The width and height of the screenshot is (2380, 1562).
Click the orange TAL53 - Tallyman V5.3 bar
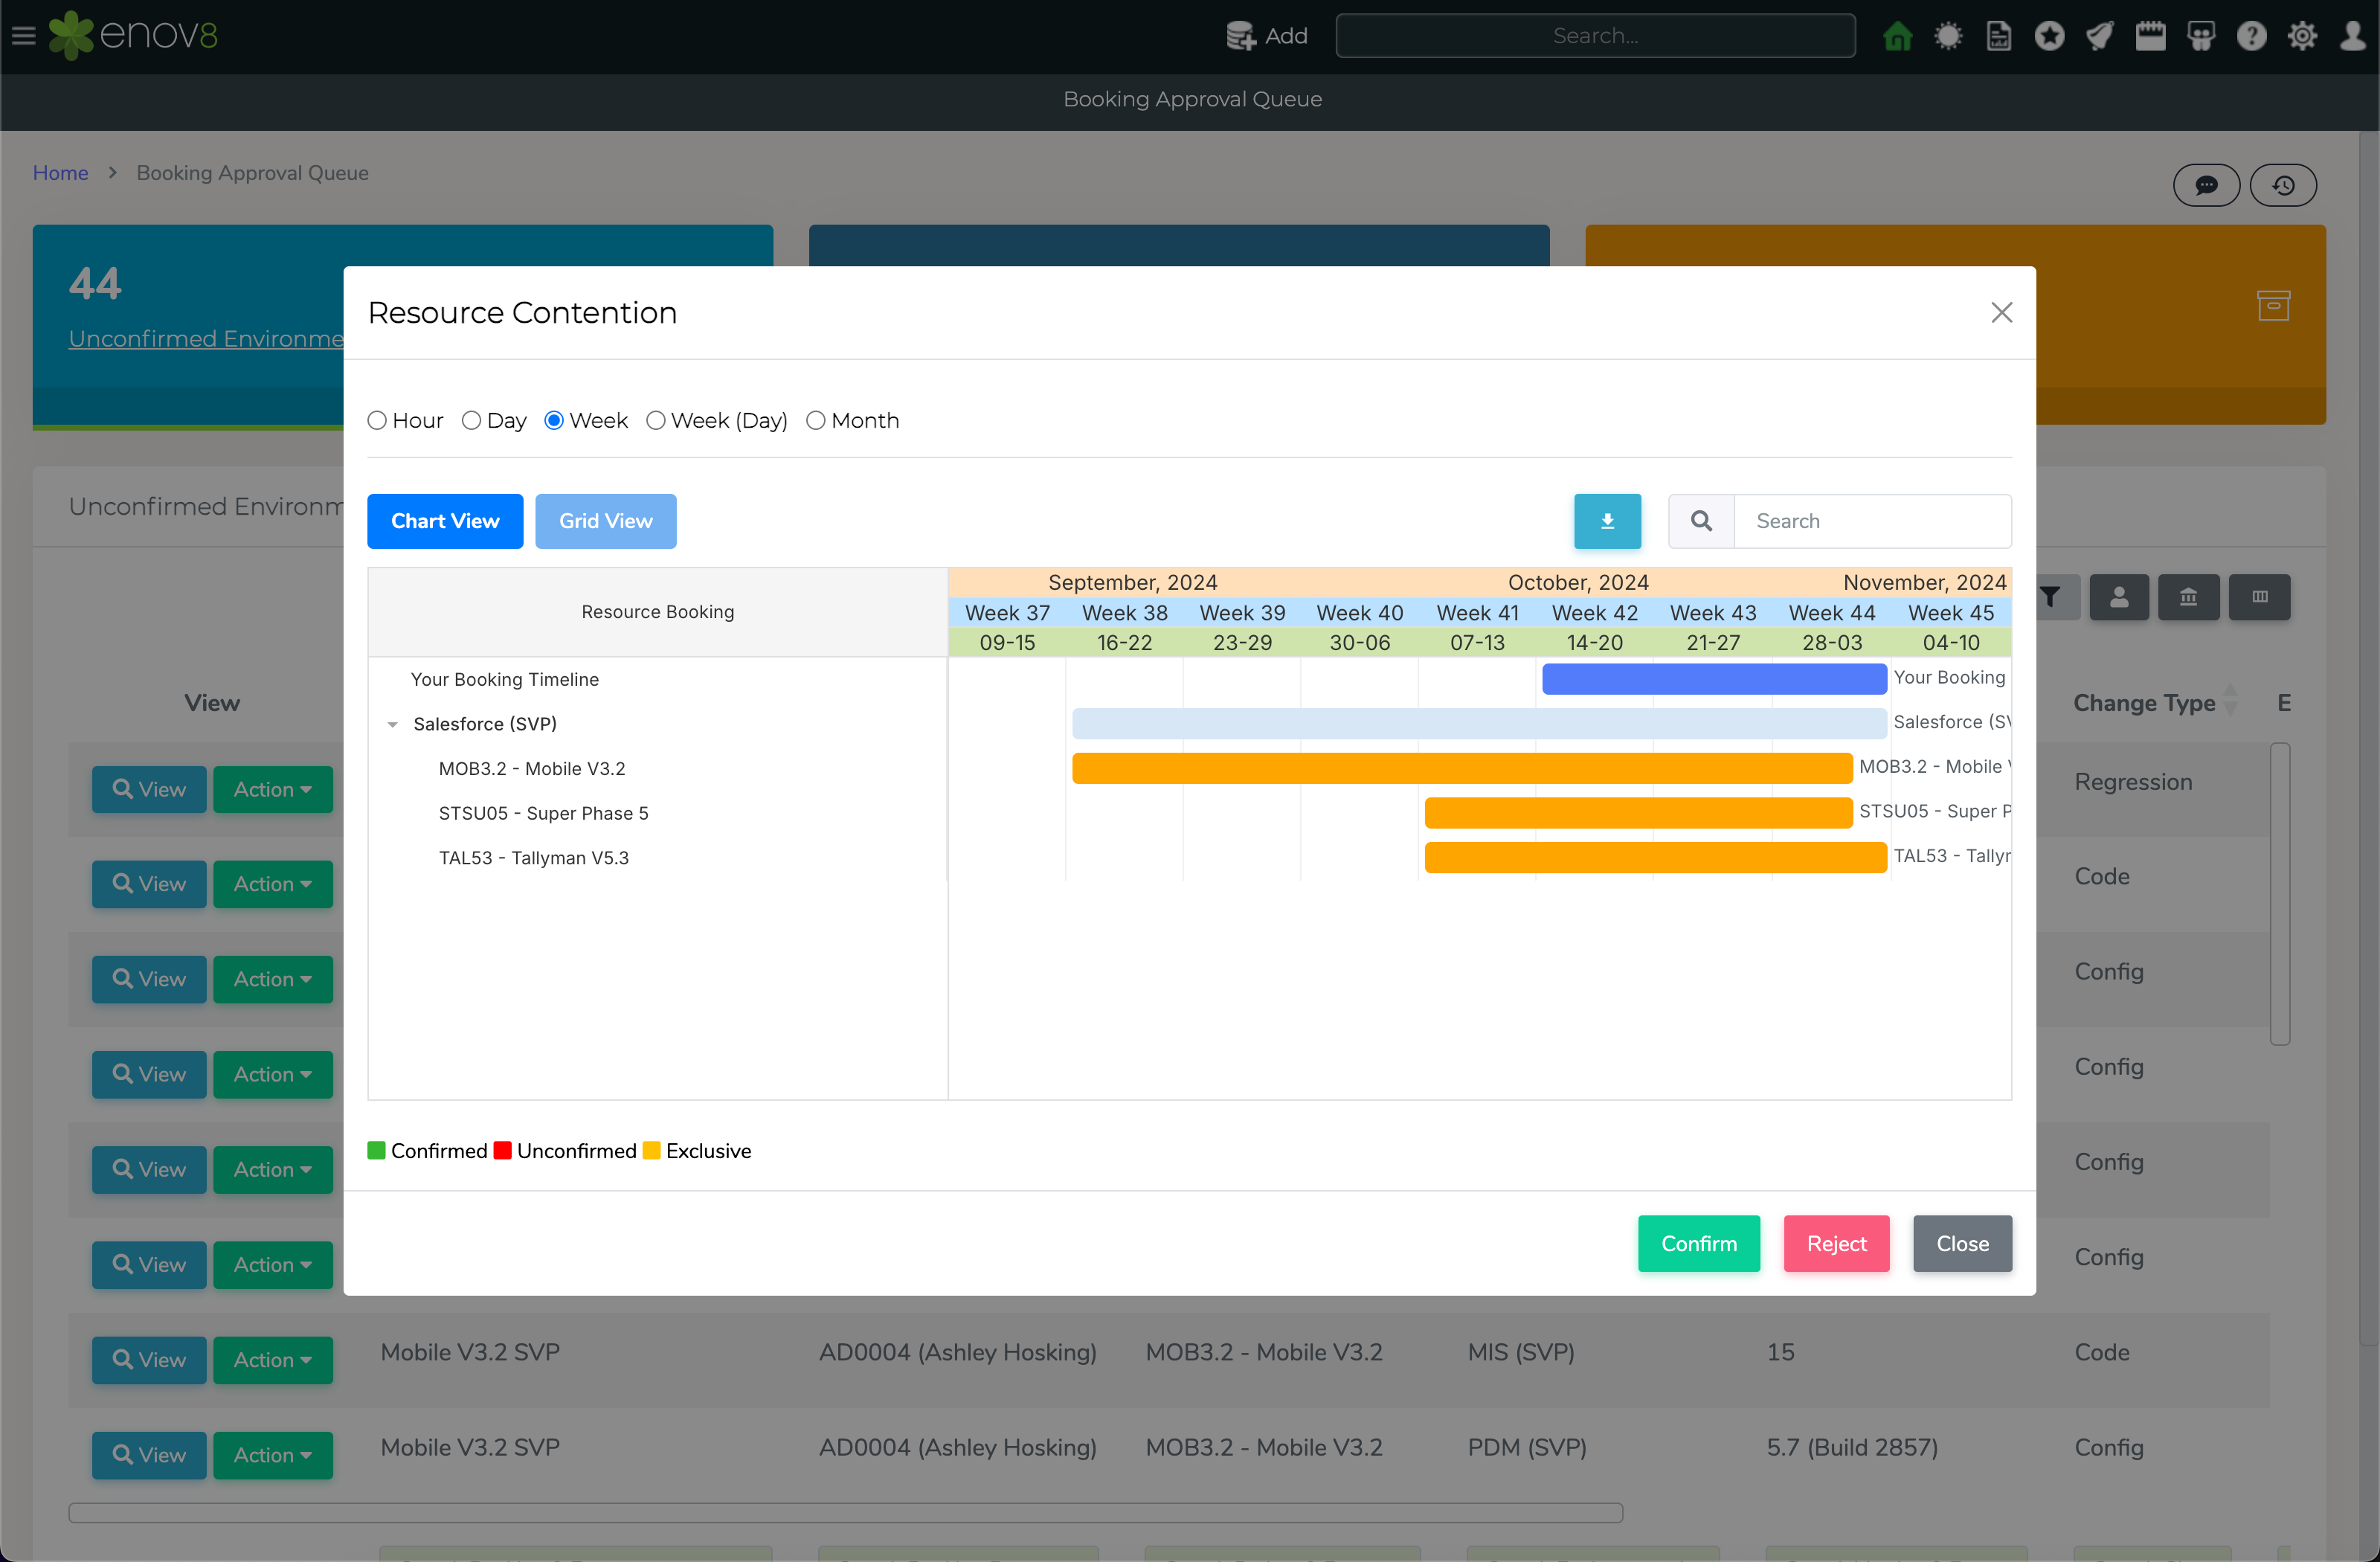pos(1655,857)
